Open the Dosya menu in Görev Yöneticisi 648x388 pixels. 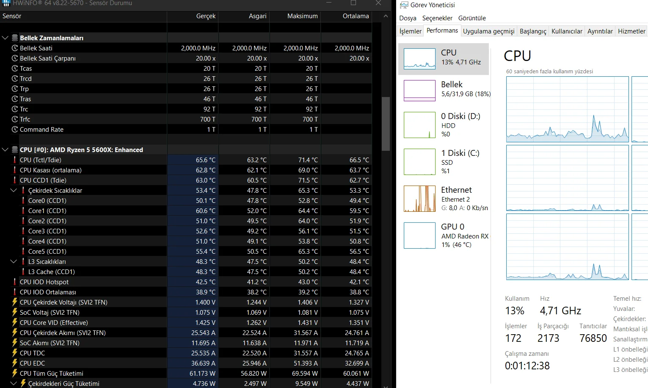pos(408,18)
